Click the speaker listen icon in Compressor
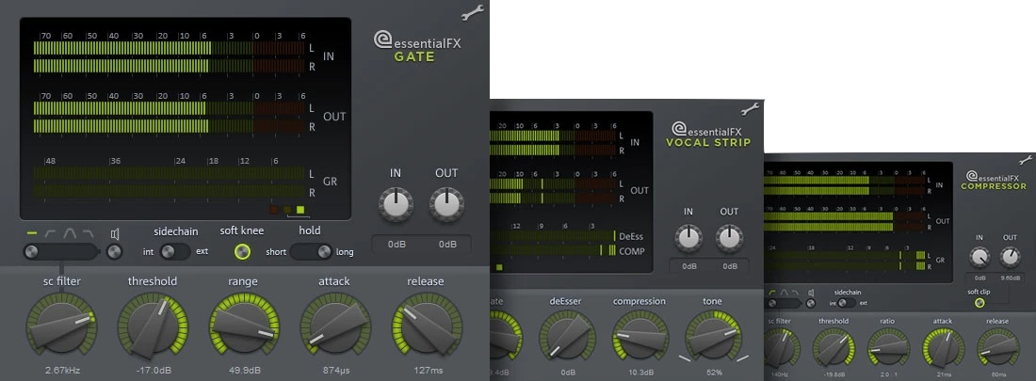Screen dimensions: 1036x381 811,293
